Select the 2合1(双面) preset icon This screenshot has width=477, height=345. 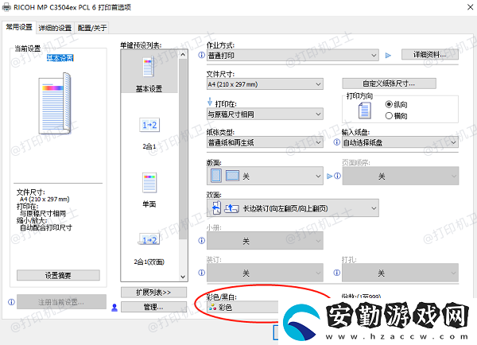click(149, 240)
